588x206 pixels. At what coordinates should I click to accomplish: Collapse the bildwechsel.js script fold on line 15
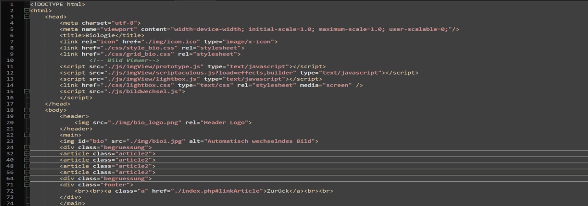(26, 92)
